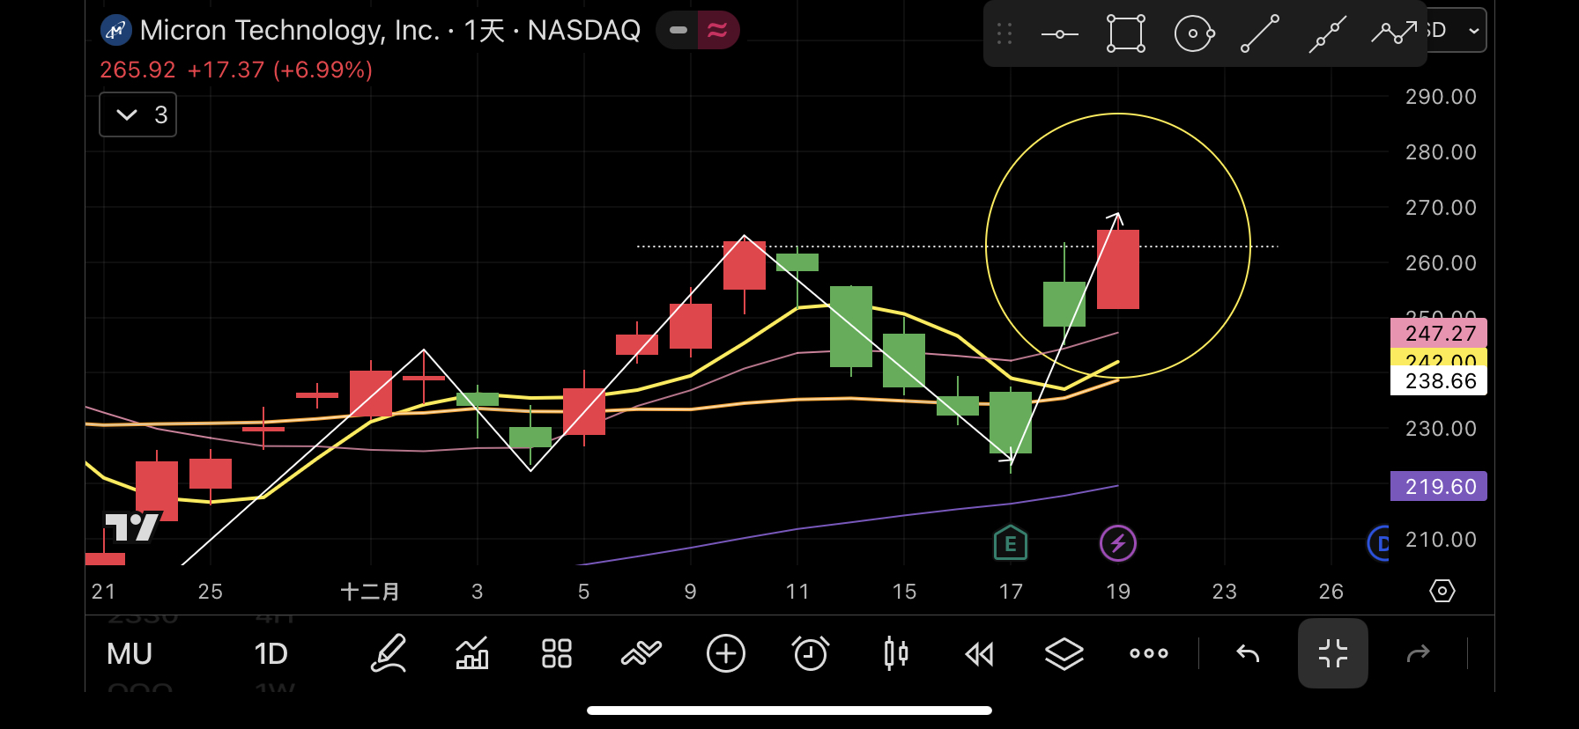
Task: Tap the 270.00 price axis label
Action: click(x=1441, y=208)
